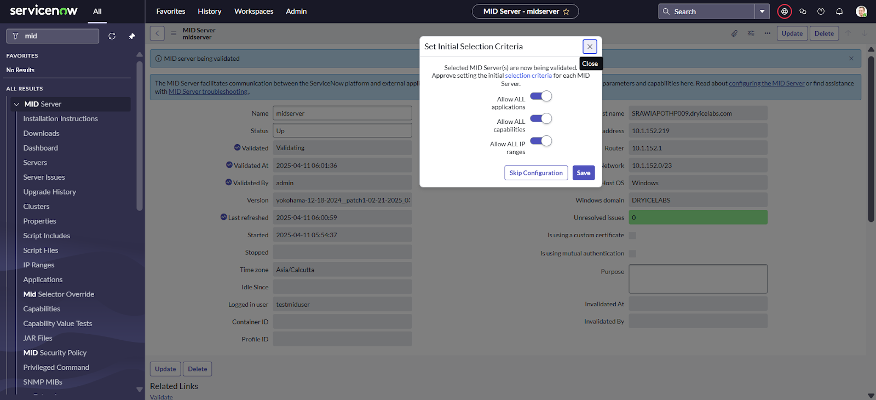Save the initial selection criteria
Viewport: 876px width, 400px height.
584,173
